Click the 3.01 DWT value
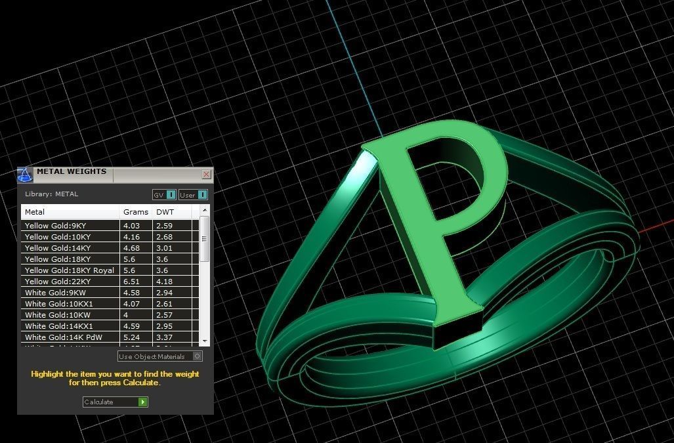The width and height of the screenshot is (674, 443). pyautogui.click(x=164, y=248)
